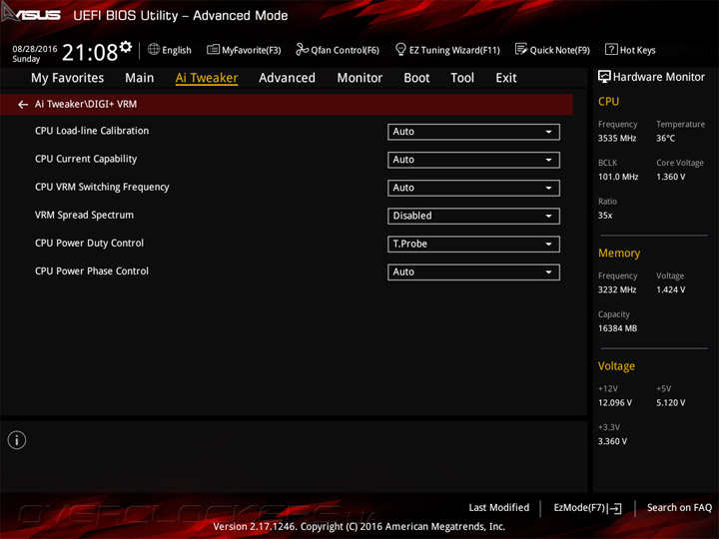Screen dimensions: 719x539
Task: Select the Exit tab
Action: (506, 78)
